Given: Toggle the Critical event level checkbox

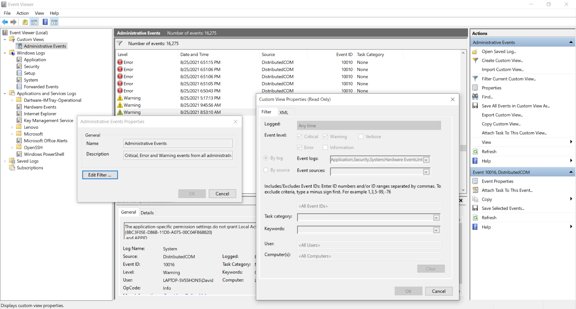Looking at the screenshot, I should coord(300,136).
